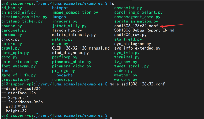
Task: Click carousel.py file name
Action: (x=14, y=30)
